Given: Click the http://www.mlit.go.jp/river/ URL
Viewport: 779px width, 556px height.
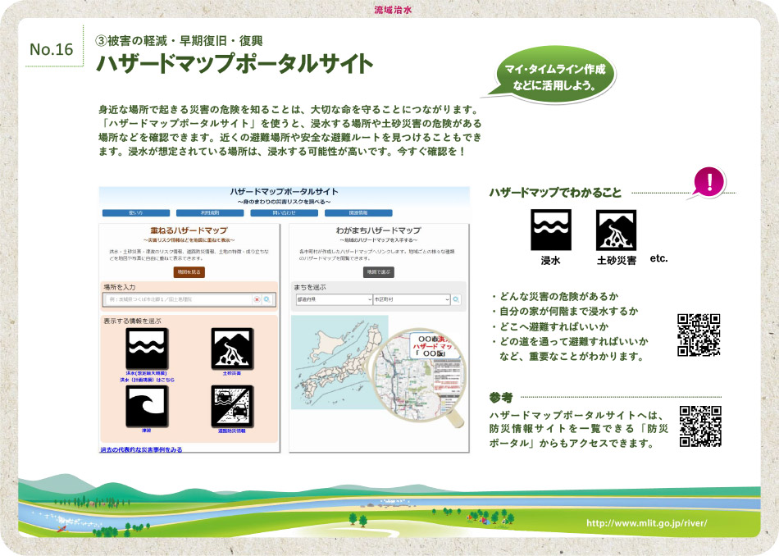Looking at the screenshot, I should 646,522.
